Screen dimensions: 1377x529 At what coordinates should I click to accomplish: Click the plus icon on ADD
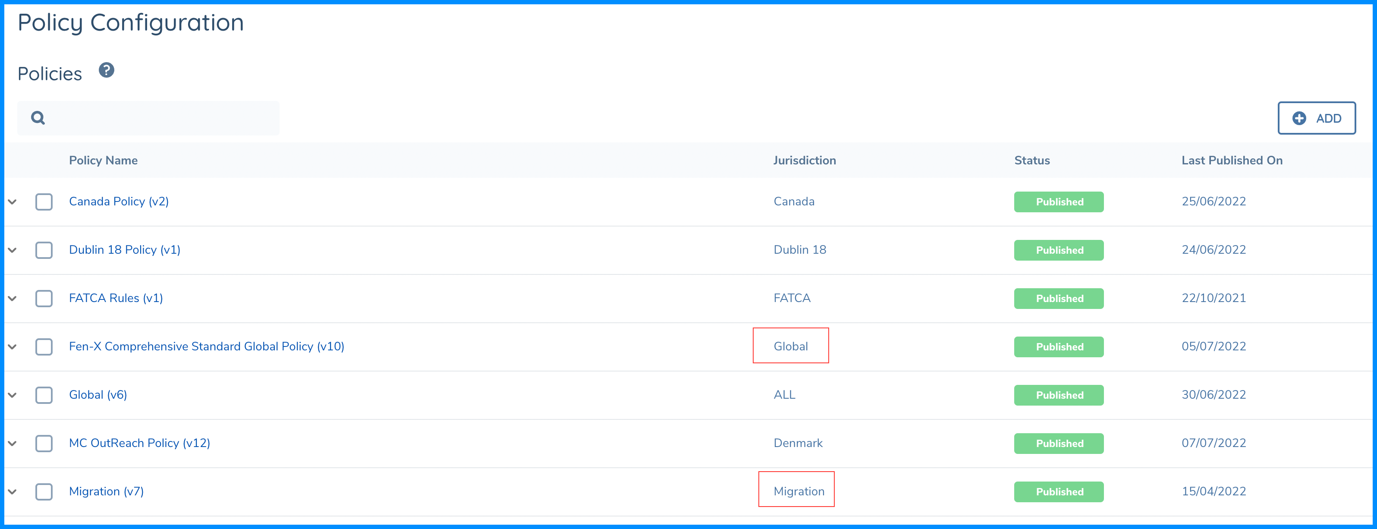click(1299, 118)
